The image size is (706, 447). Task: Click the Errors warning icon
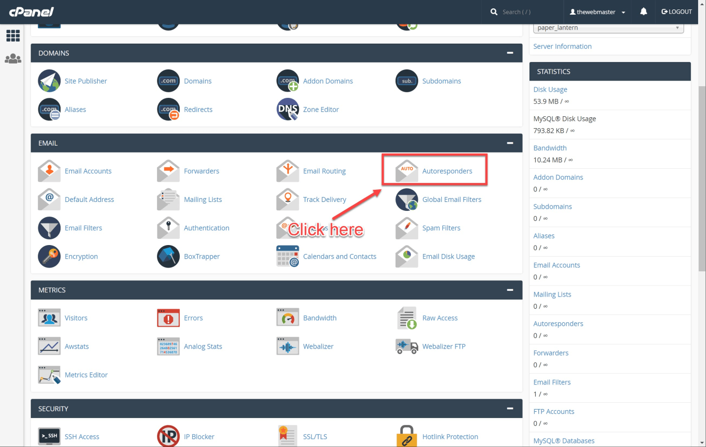pyautogui.click(x=169, y=318)
